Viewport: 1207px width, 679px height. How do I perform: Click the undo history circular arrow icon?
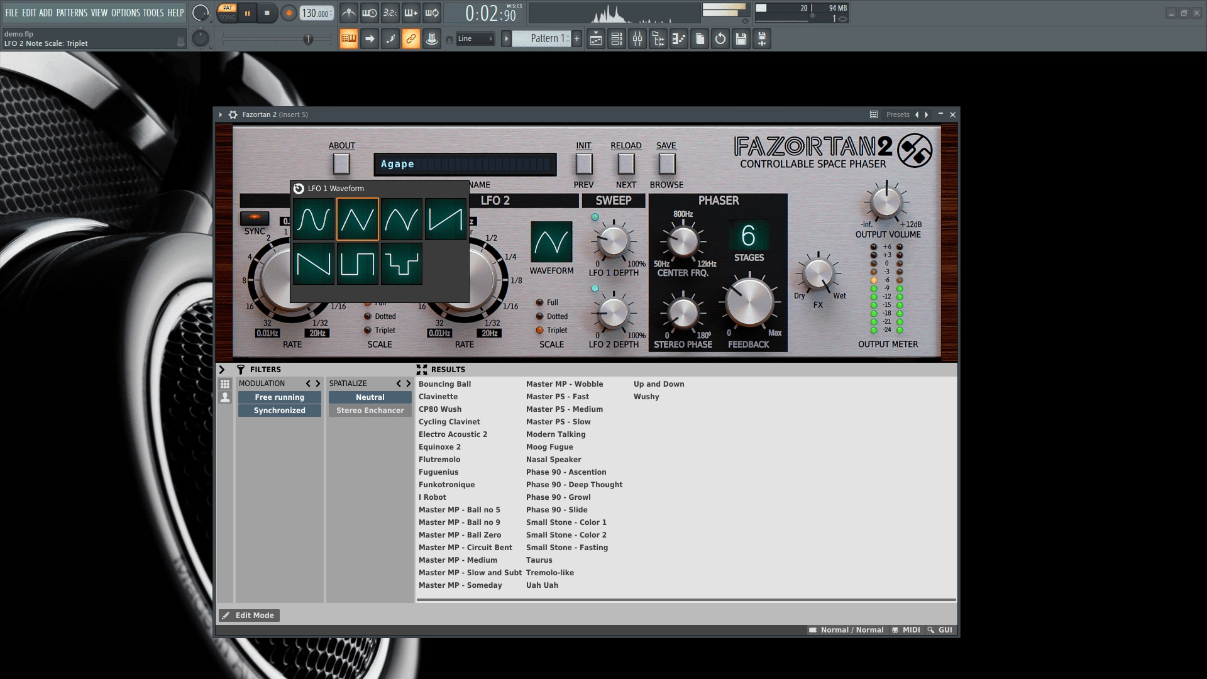coord(720,39)
